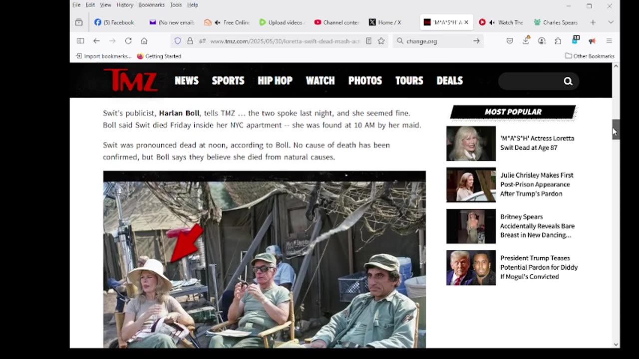Viewport: 639px width, 359px height.
Task: Open the WATCH section on TMZ
Action: (x=320, y=80)
